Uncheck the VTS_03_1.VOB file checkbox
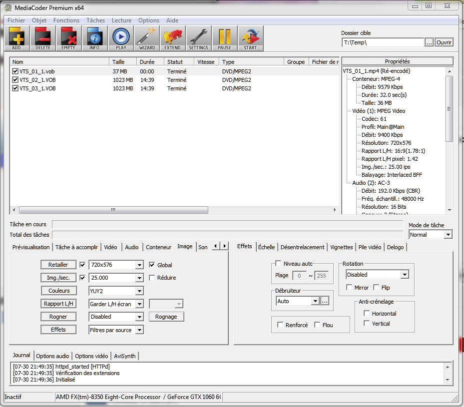Viewport: 464px width, 407px height. 15,88
